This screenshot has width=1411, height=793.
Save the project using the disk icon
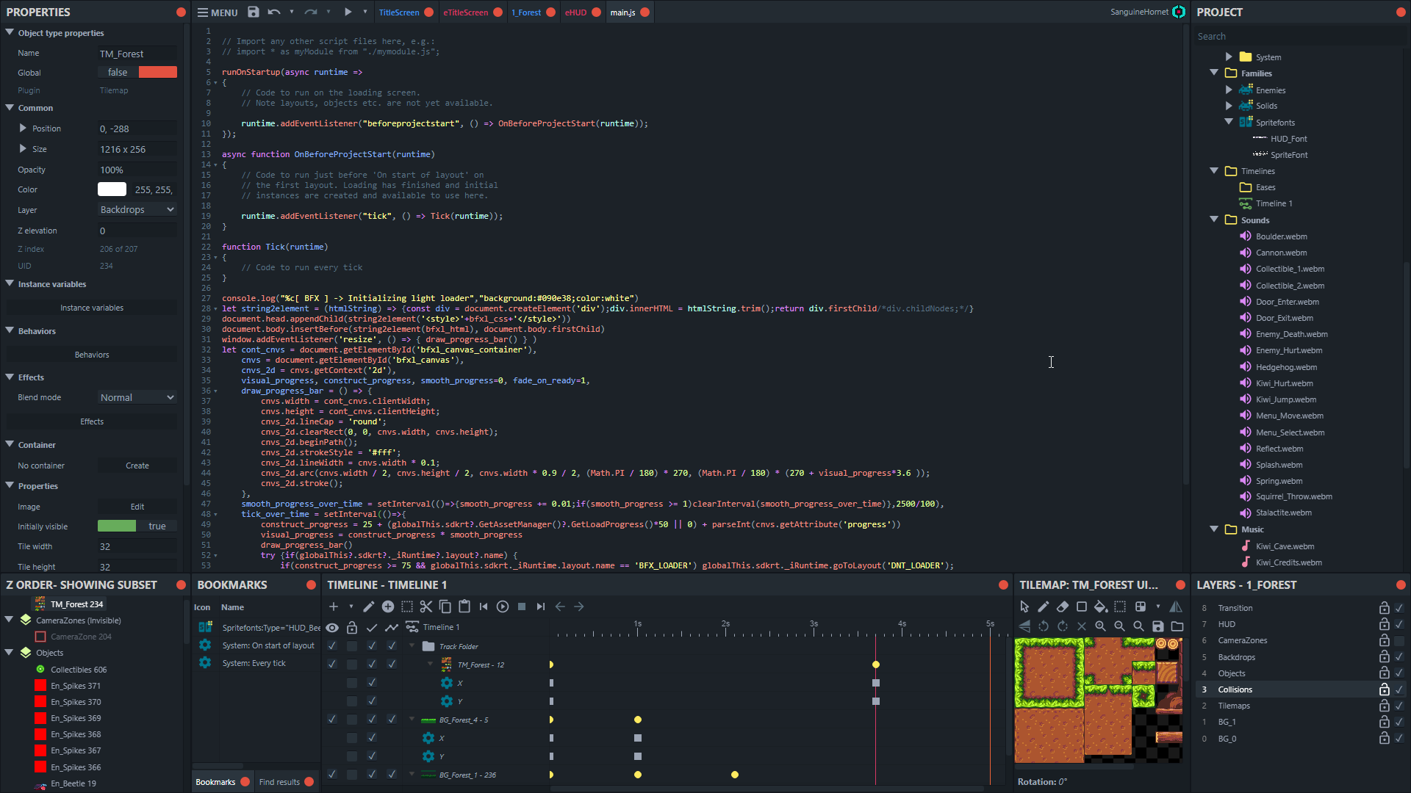tap(253, 12)
